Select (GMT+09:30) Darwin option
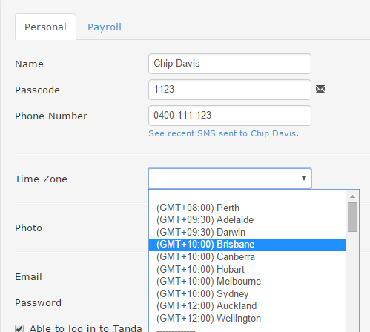 (x=248, y=232)
